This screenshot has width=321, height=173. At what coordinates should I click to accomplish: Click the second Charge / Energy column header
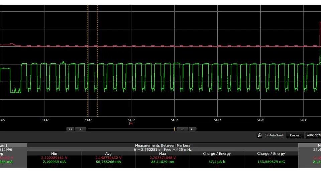point(271,154)
